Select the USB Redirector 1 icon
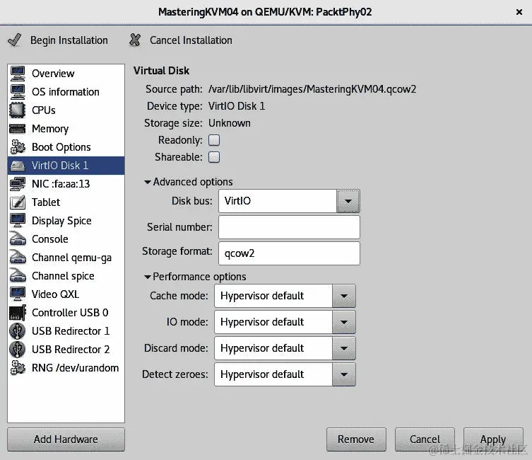The height and width of the screenshot is (460, 532). [x=18, y=331]
